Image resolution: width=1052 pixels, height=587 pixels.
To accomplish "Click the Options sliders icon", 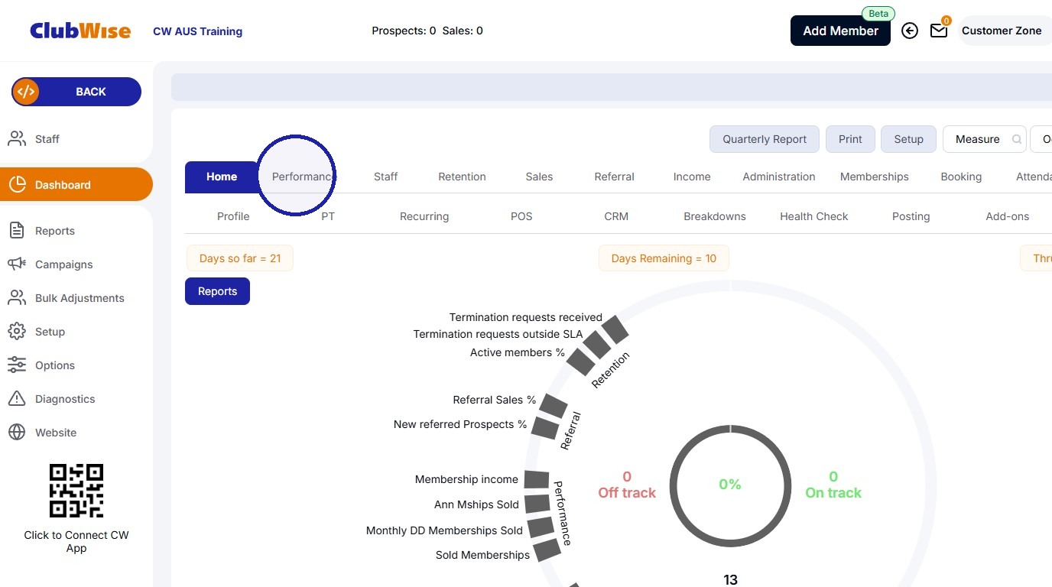I will (x=17, y=365).
